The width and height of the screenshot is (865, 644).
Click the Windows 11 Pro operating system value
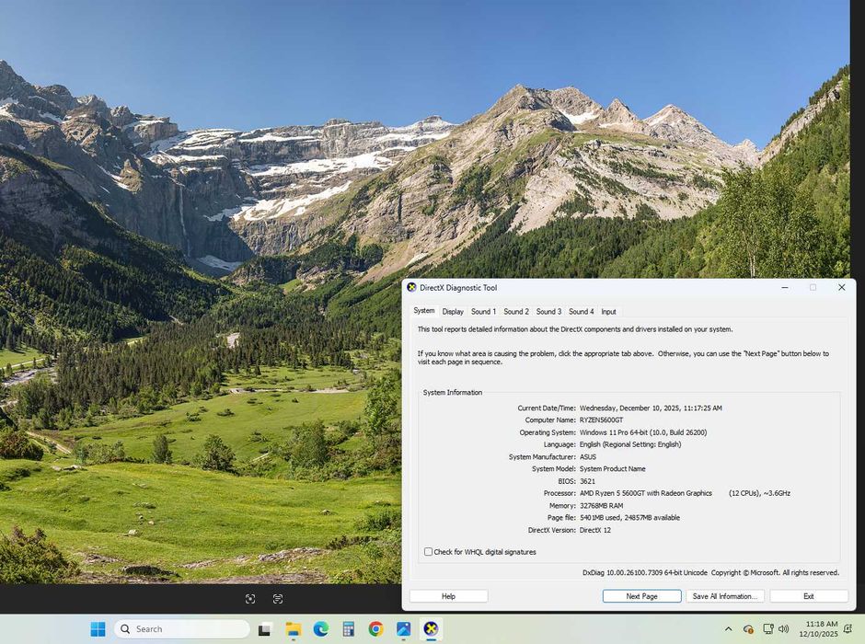tap(643, 432)
